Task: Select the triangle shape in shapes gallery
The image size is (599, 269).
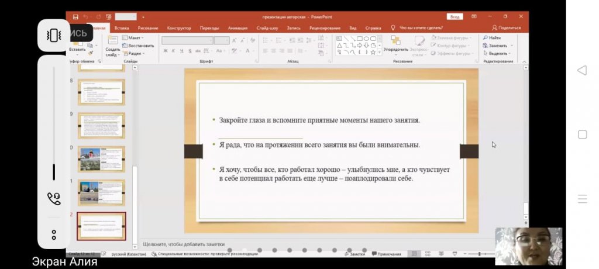Action: 339,46
